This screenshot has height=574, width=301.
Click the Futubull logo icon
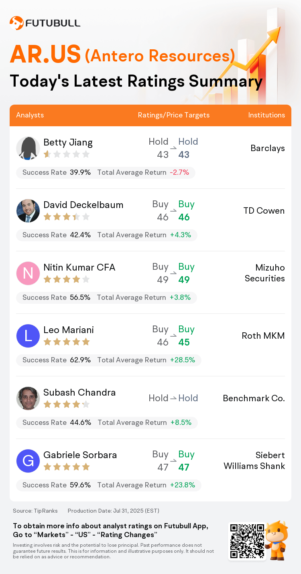tap(16, 23)
